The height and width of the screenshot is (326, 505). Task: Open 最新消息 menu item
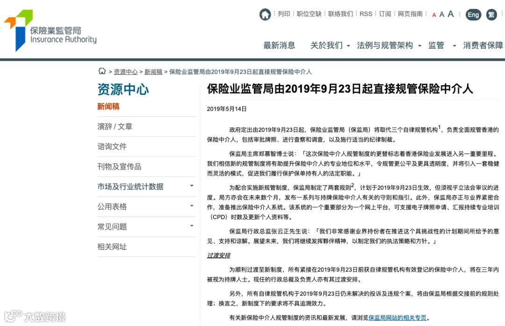(279, 45)
